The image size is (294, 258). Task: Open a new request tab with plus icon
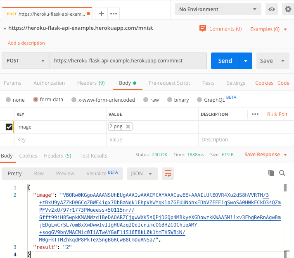tap(102, 14)
